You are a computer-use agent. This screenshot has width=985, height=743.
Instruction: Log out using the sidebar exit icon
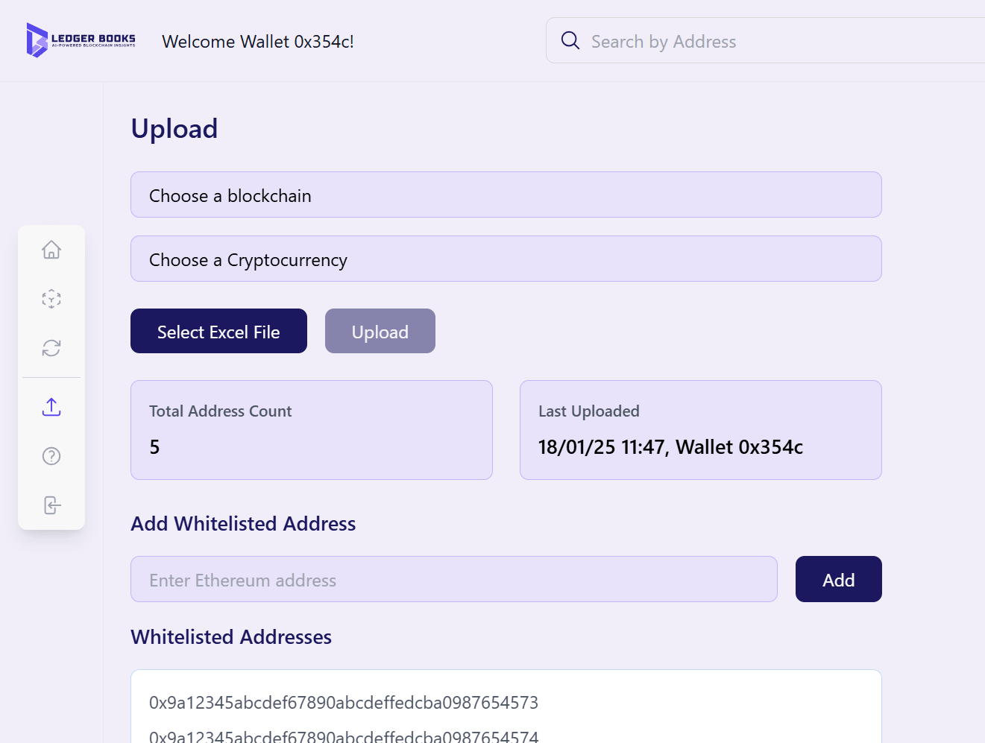click(x=51, y=505)
